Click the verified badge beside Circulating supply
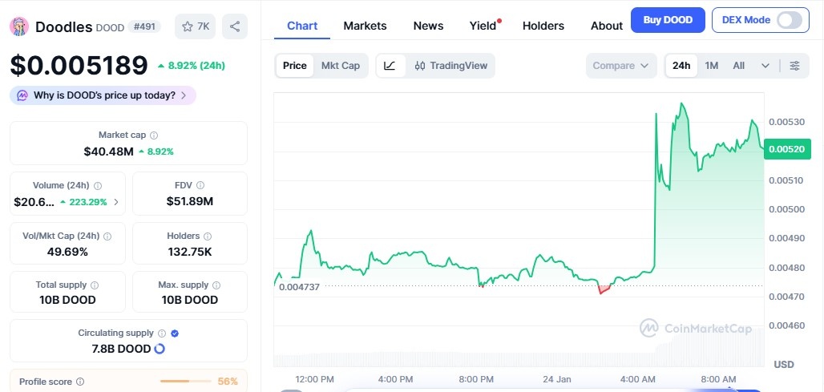Viewport: 824px width, 392px height. point(175,333)
